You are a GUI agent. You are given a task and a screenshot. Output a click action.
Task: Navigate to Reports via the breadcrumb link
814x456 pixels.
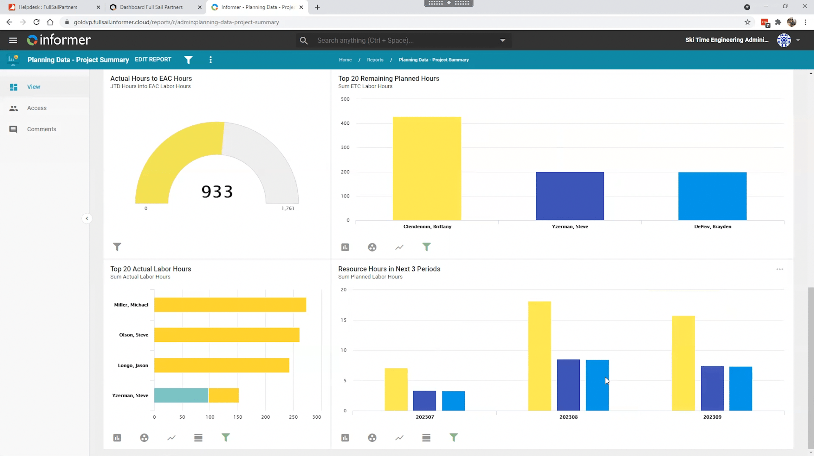[375, 60]
